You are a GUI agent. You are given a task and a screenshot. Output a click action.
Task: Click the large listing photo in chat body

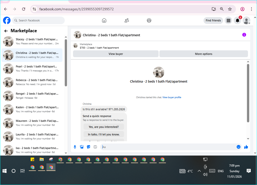click(159, 72)
